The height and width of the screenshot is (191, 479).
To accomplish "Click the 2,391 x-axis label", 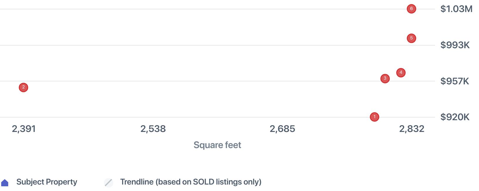I will pyautogui.click(x=24, y=129).
